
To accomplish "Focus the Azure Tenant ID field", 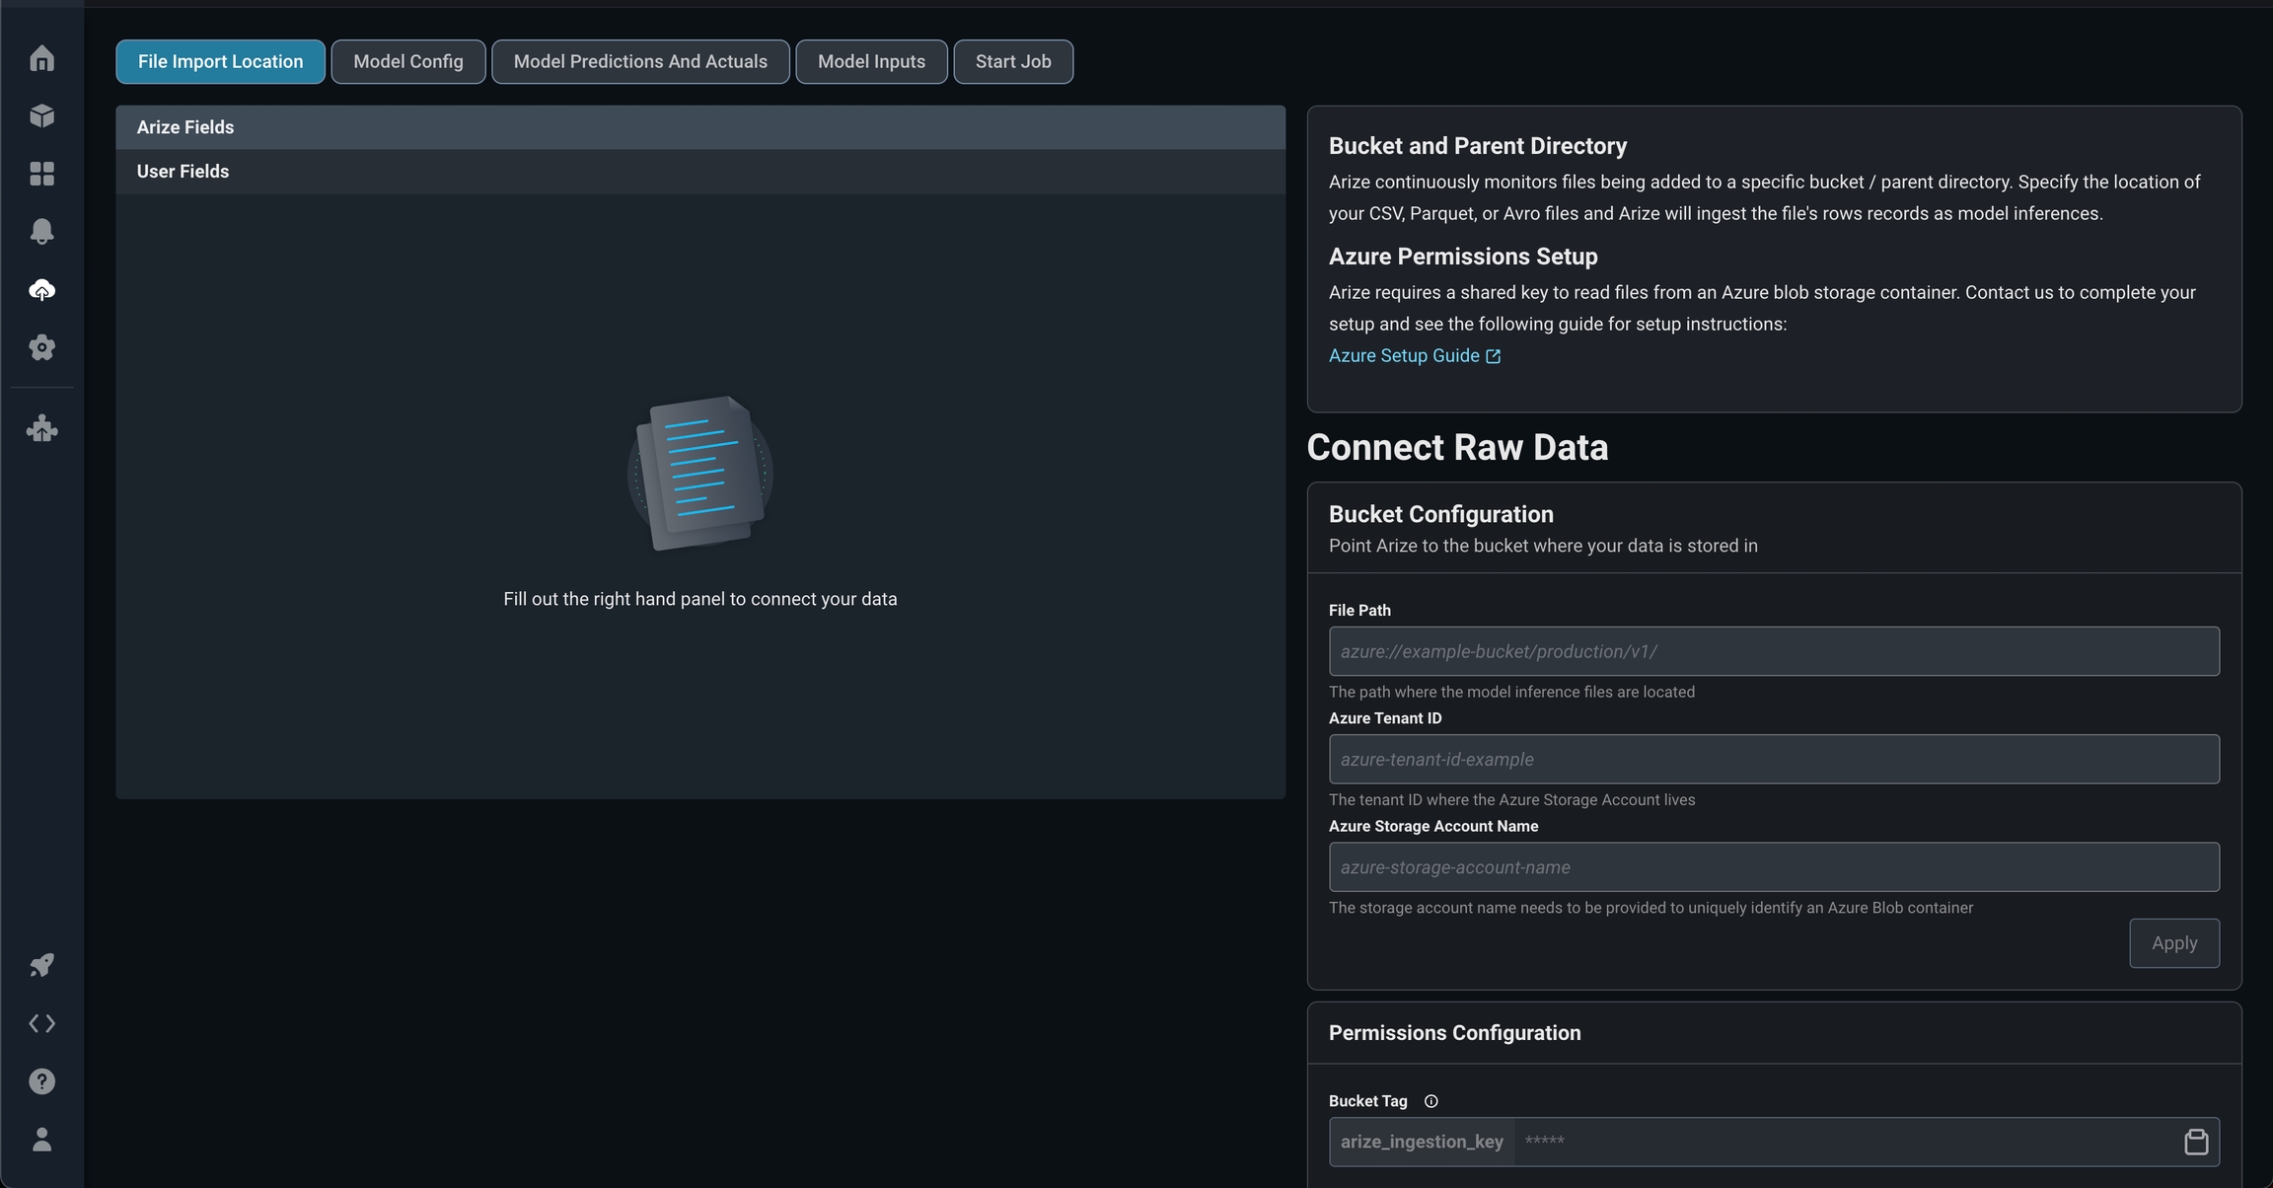I will [1773, 759].
